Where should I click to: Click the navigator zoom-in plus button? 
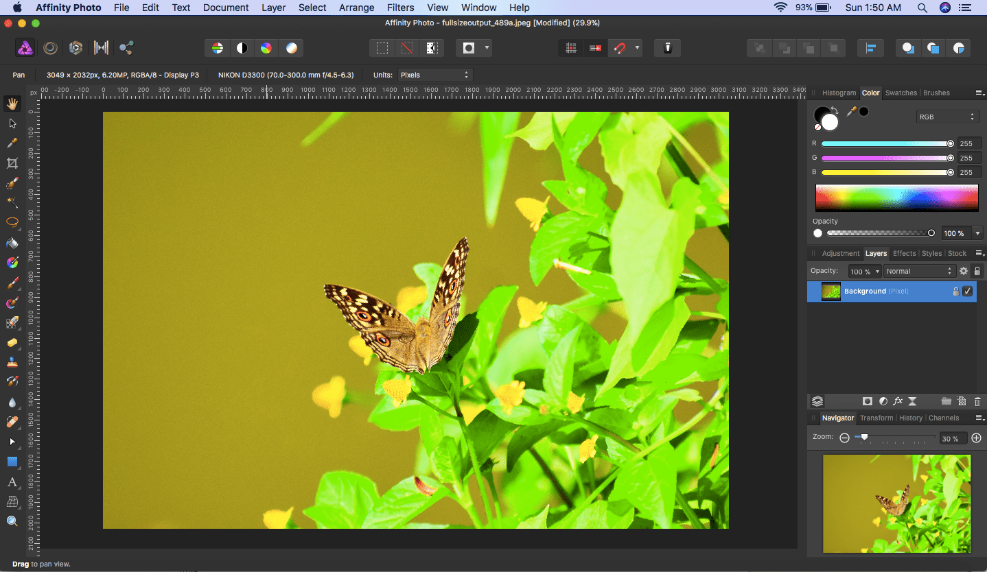click(976, 438)
